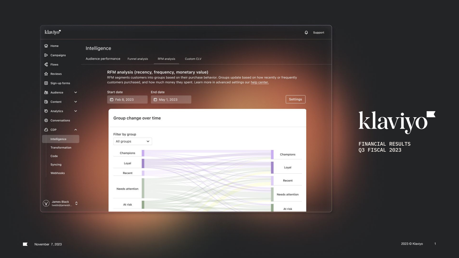Viewport: 459px width, 258px height.
Task: Open Syncing in the CDP submenu
Action: [56, 165]
